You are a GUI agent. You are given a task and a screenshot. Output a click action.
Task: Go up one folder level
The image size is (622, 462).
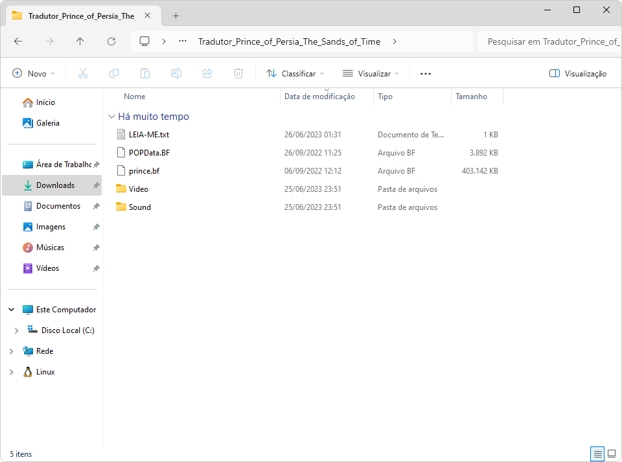[80, 41]
